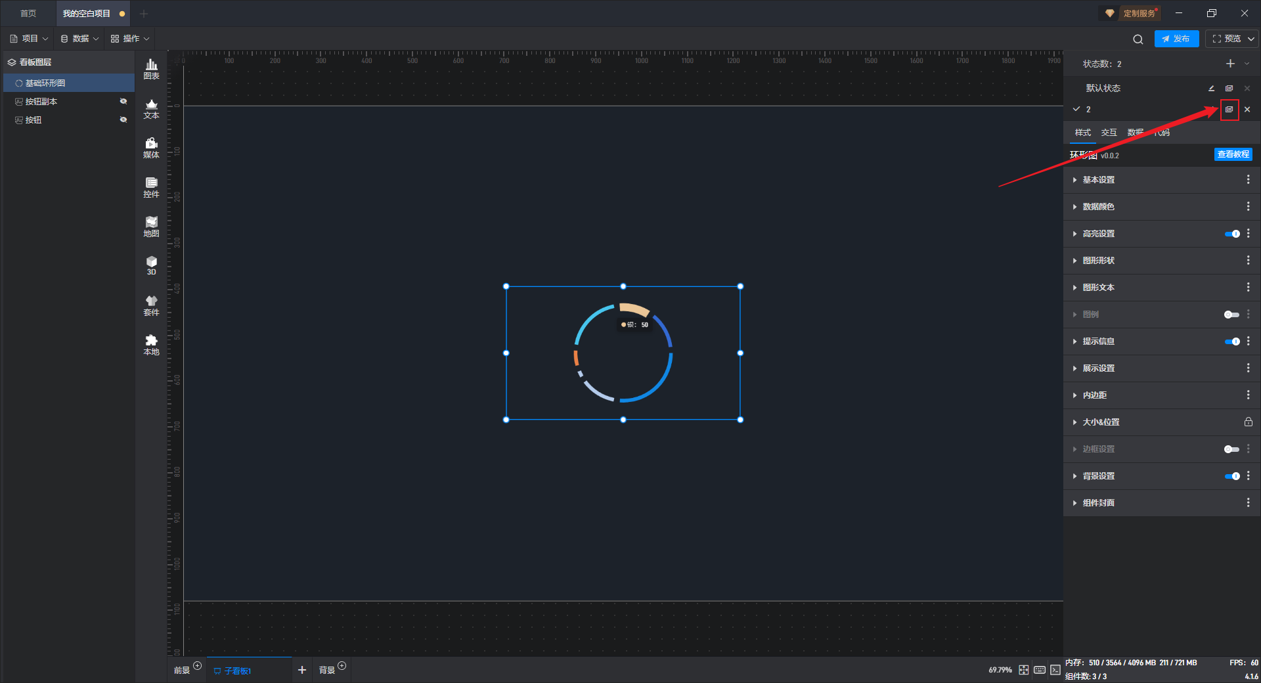Expand the 数据颜色 section
The image size is (1261, 683).
[x=1098, y=207]
